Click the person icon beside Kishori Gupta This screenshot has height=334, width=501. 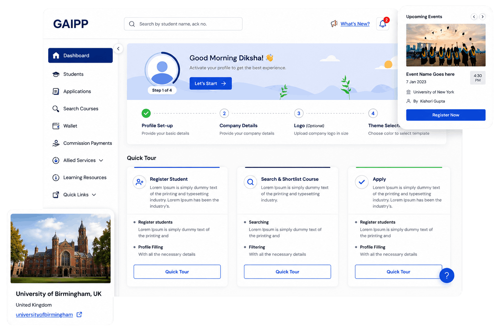pyautogui.click(x=408, y=101)
